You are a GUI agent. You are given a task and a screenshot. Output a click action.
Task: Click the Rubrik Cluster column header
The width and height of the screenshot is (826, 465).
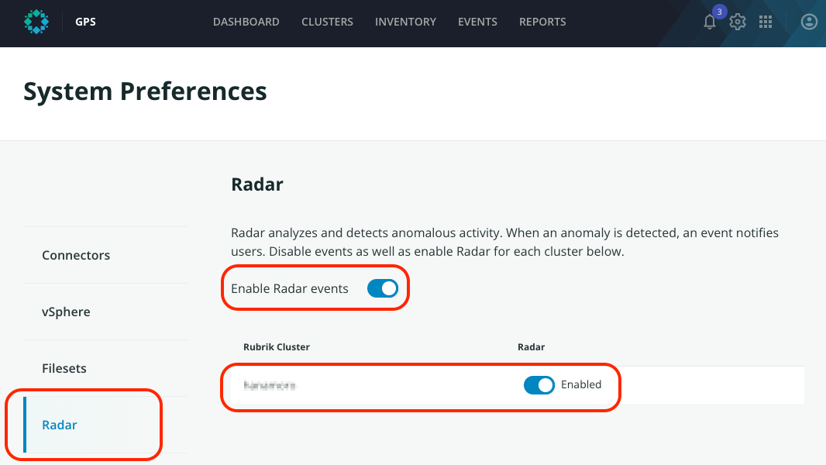276,346
